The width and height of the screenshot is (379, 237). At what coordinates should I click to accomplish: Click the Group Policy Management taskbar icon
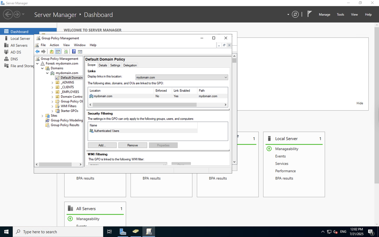click(149, 232)
